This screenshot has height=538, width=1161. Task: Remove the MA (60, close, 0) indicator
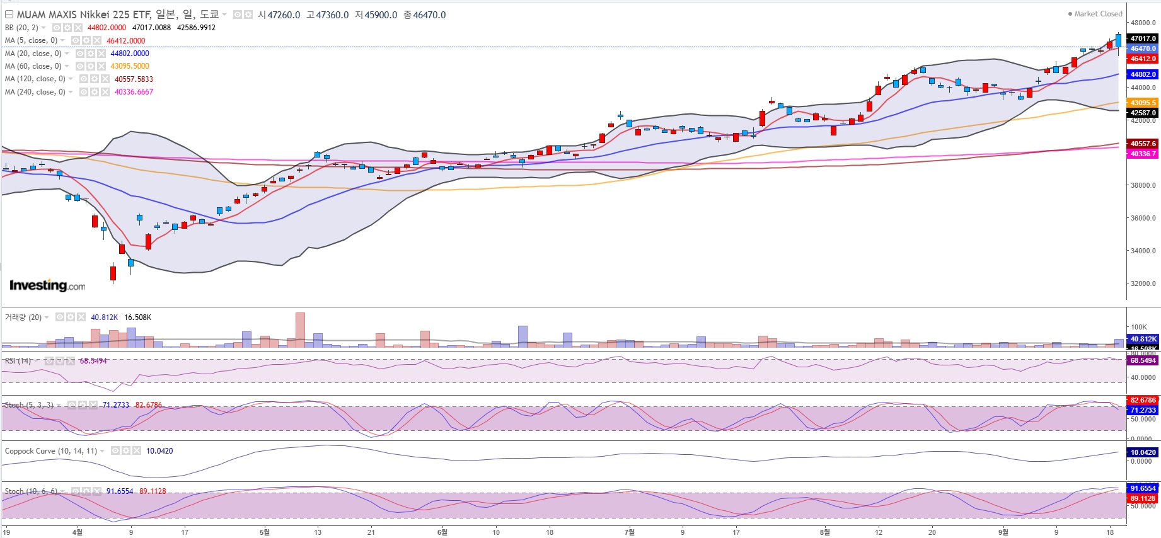pos(101,66)
